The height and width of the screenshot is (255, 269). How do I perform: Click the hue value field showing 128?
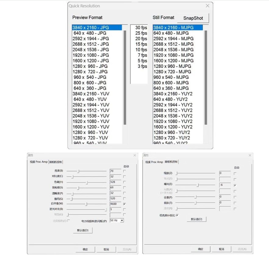[x=116, y=182]
